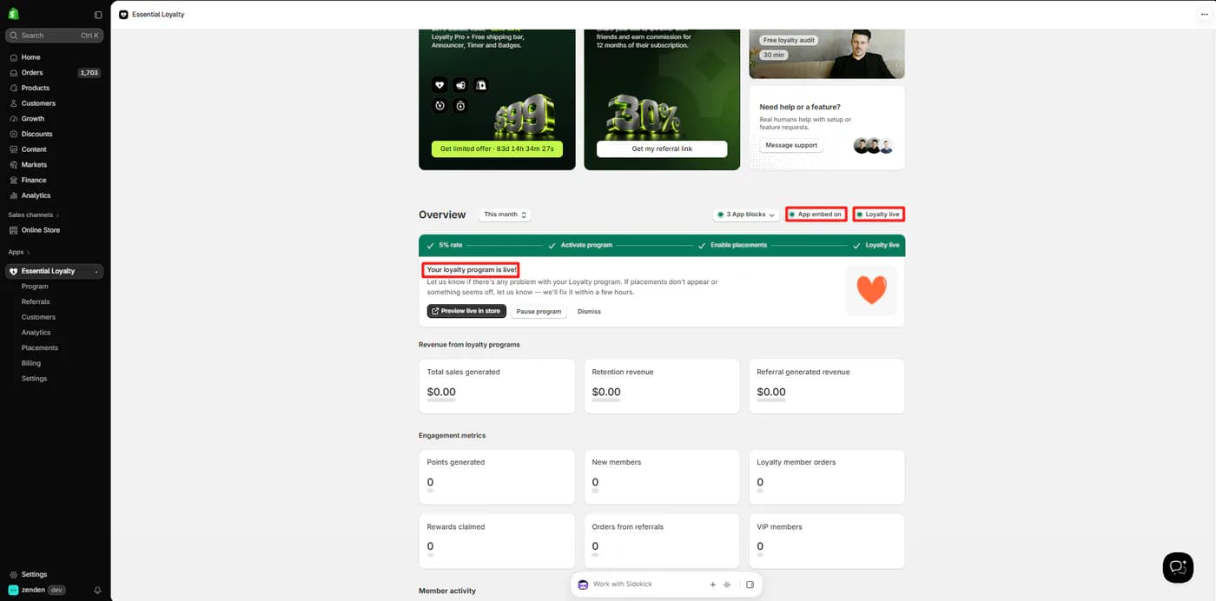Click the Enable placements progress step
The height and width of the screenshot is (601, 1216).
click(731, 246)
